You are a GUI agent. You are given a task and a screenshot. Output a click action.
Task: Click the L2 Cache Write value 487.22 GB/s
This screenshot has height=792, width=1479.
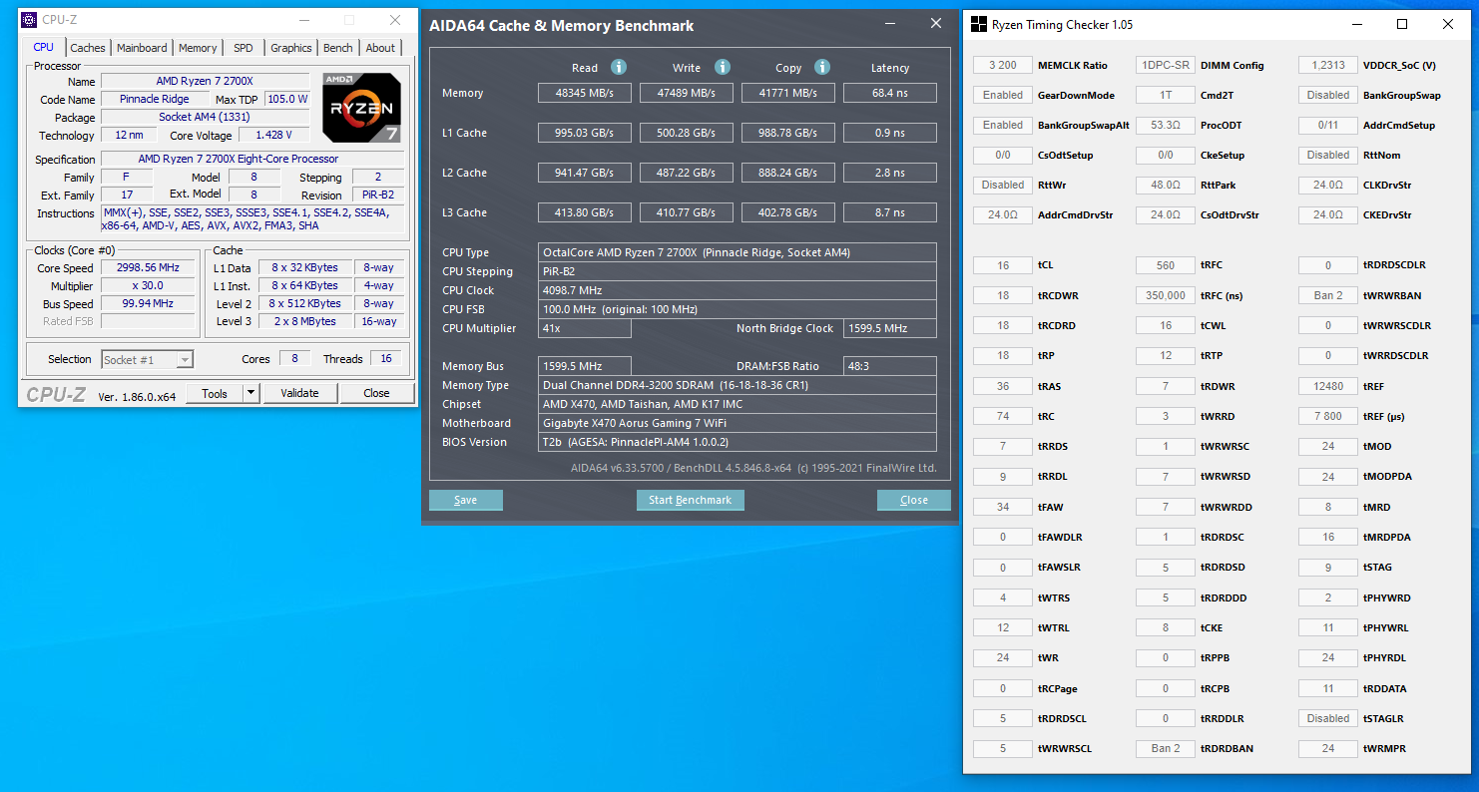(687, 173)
